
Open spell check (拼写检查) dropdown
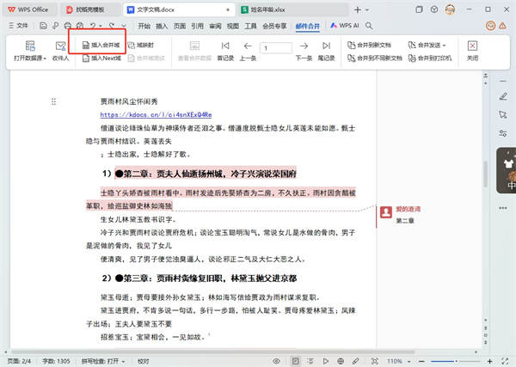(x=103, y=361)
